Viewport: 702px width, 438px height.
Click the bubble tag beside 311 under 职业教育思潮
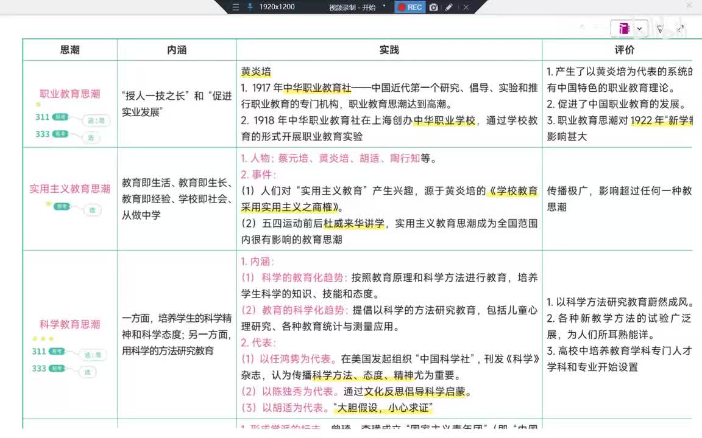(x=96, y=120)
